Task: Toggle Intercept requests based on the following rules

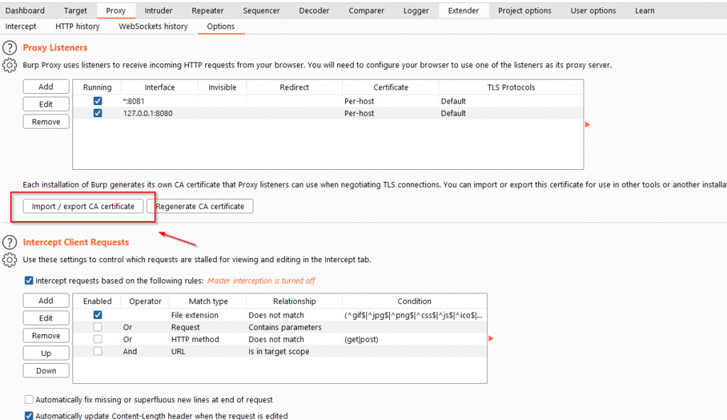Action: [x=28, y=280]
